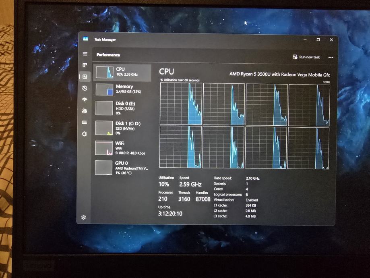The image size is (370, 278).
Task: Open the App history page icon
Action: pos(85,88)
